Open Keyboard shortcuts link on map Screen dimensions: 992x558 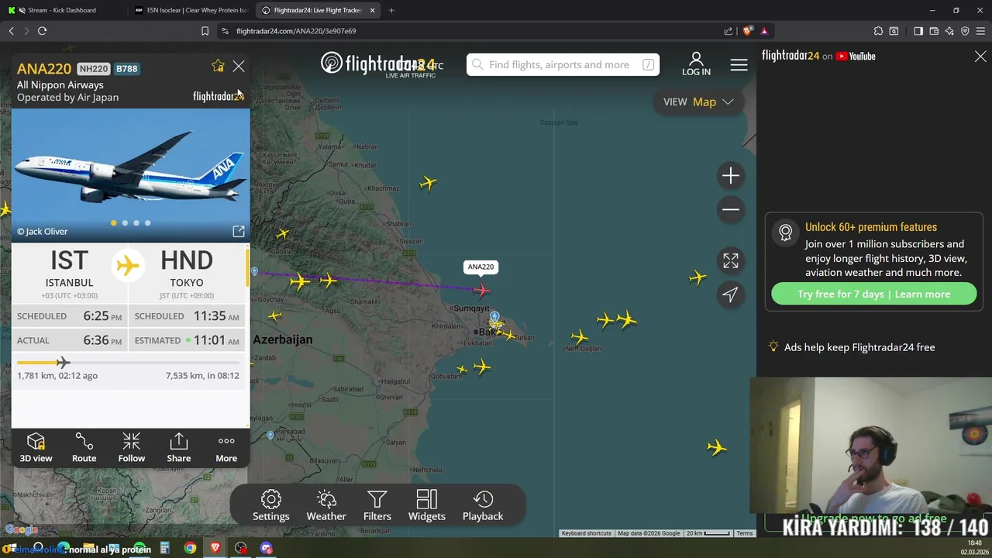587,533
